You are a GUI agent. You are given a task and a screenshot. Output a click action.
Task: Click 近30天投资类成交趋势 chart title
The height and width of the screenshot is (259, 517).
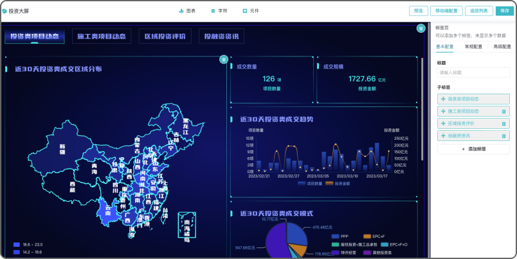(x=277, y=119)
